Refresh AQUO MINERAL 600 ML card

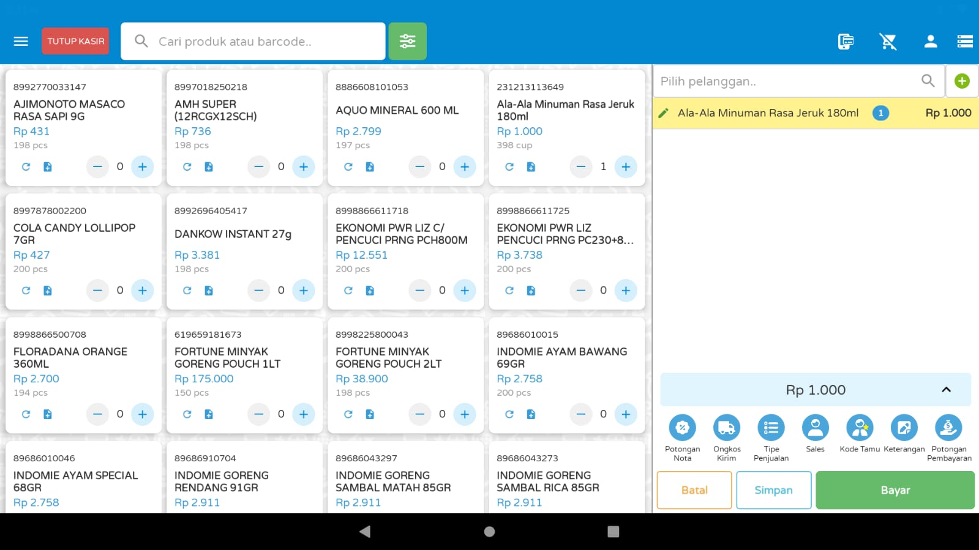pyautogui.click(x=348, y=166)
